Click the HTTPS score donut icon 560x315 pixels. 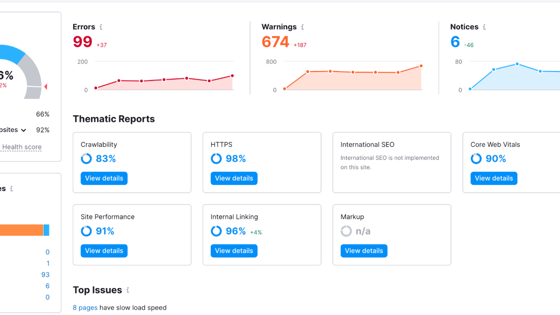(216, 159)
